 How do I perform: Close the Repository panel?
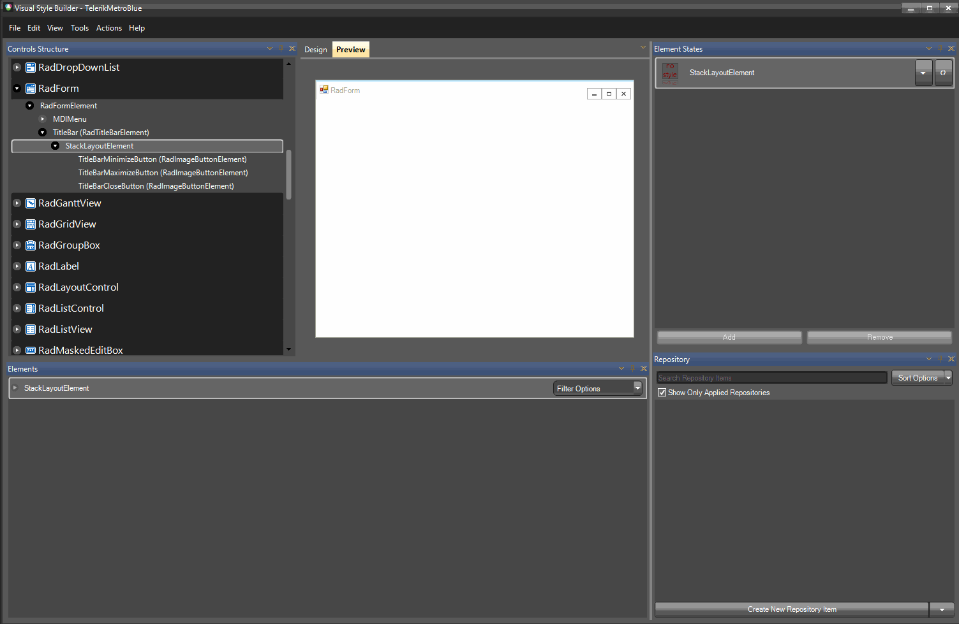951,359
